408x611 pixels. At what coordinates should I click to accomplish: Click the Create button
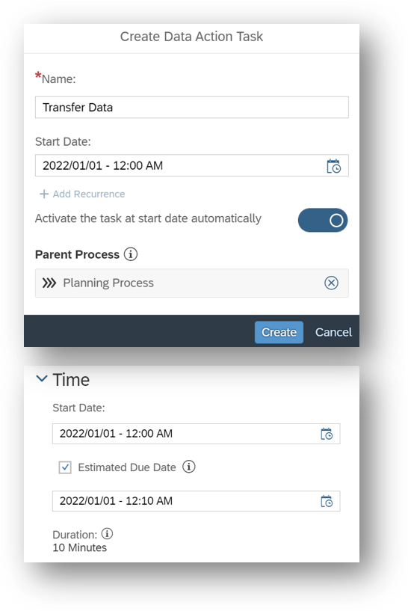coord(279,332)
